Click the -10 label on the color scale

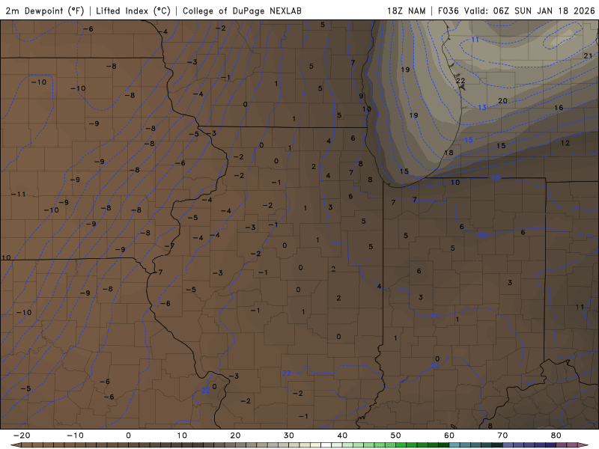pyautogui.click(x=75, y=436)
